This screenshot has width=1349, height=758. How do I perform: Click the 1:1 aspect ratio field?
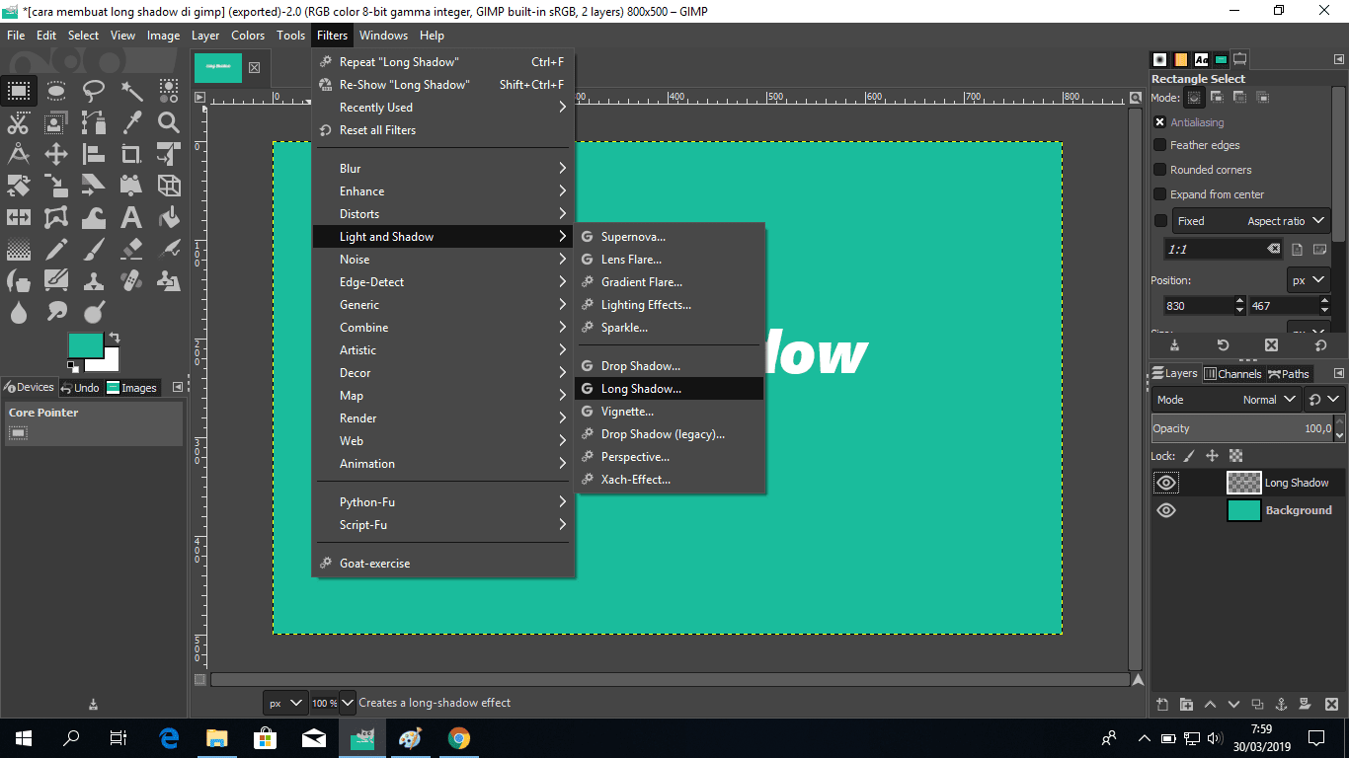click(x=1224, y=250)
